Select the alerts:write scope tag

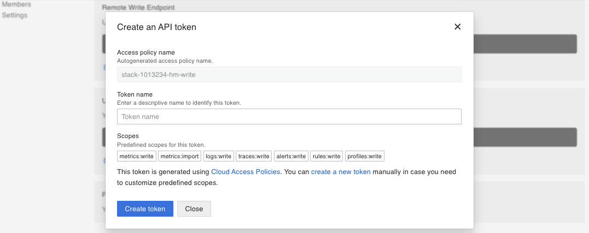coord(291,157)
